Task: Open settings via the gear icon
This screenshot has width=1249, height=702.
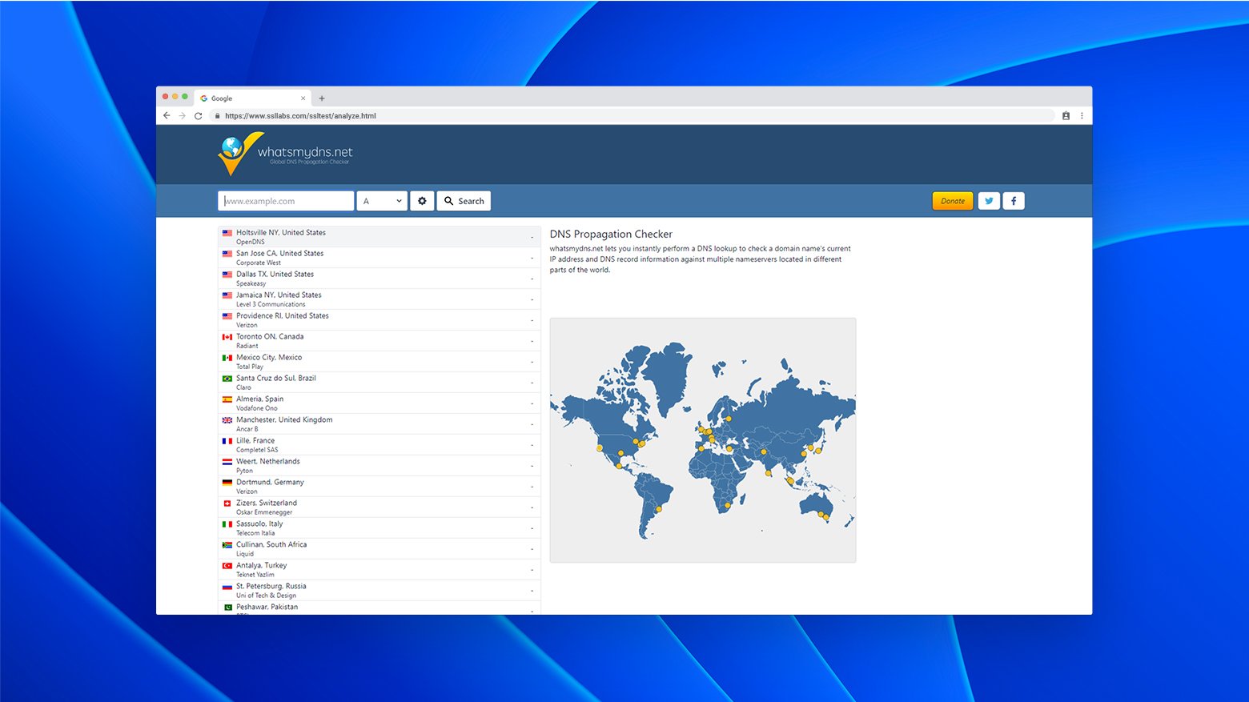Action: coord(422,201)
